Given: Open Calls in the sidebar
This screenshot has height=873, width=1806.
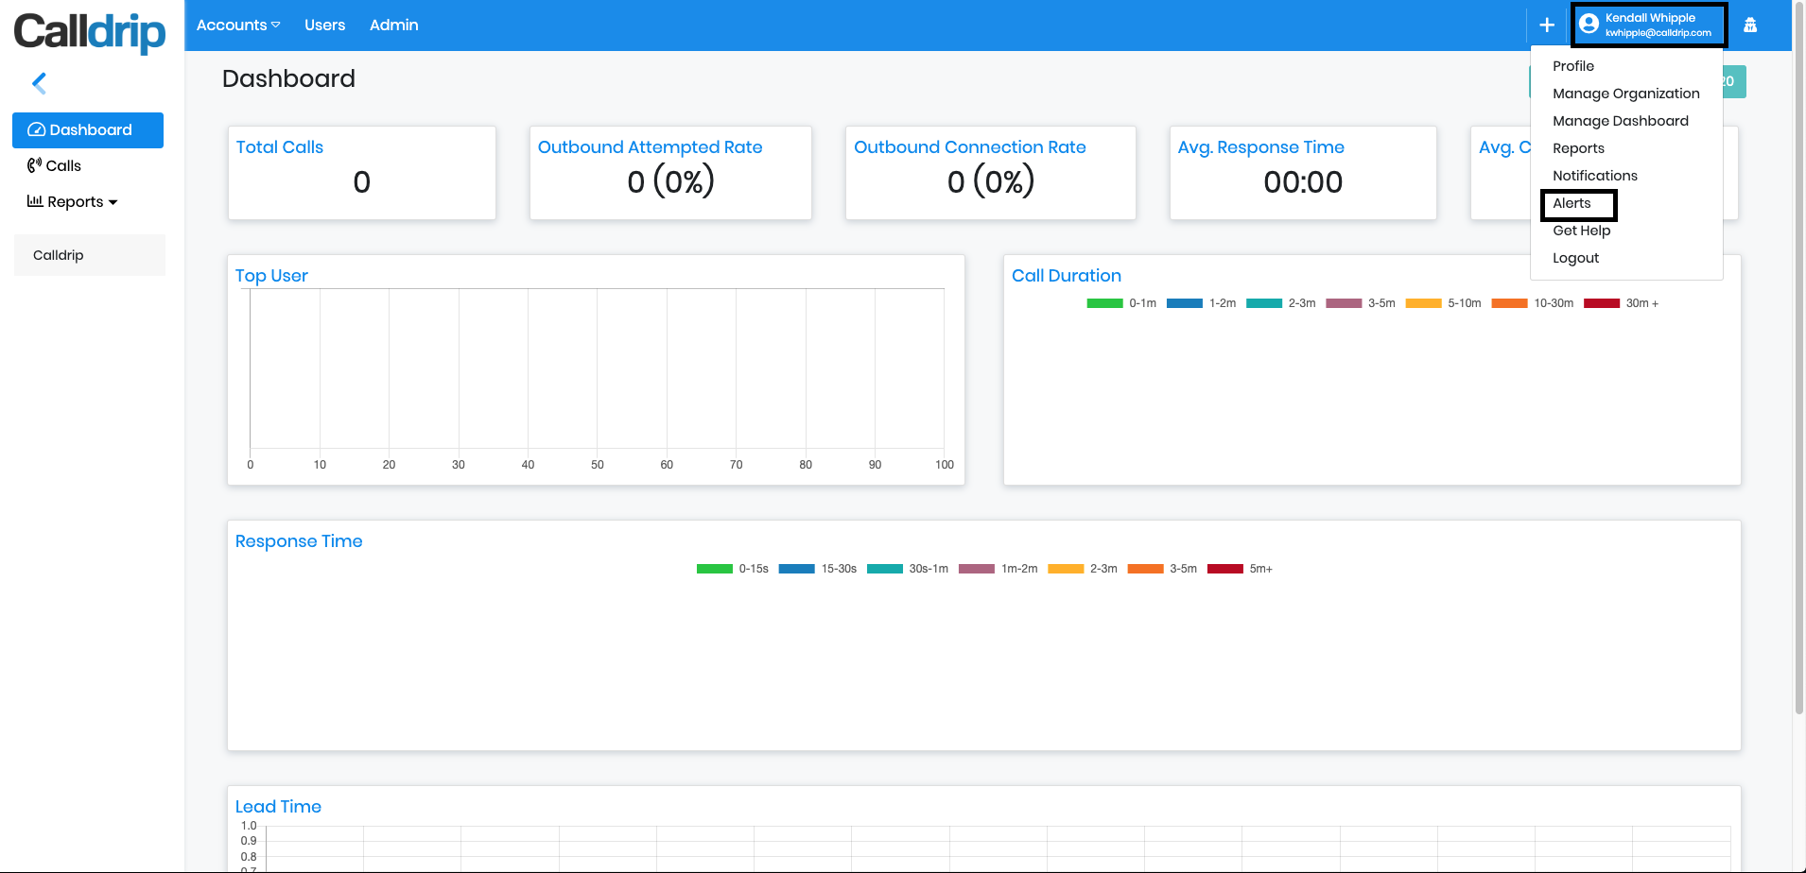Looking at the screenshot, I should [55, 165].
